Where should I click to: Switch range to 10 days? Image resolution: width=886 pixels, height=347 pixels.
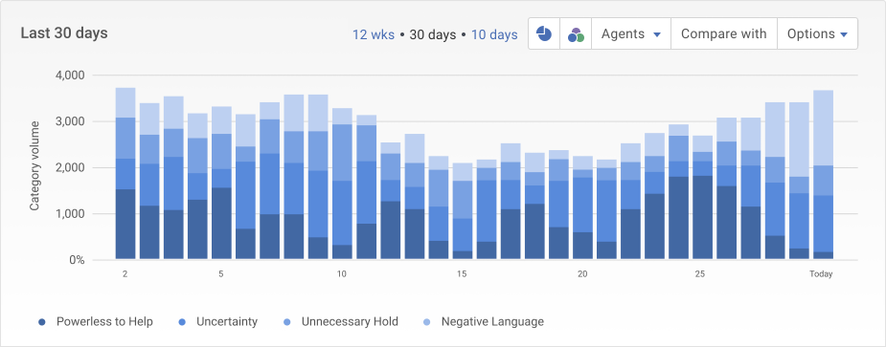coord(494,34)
